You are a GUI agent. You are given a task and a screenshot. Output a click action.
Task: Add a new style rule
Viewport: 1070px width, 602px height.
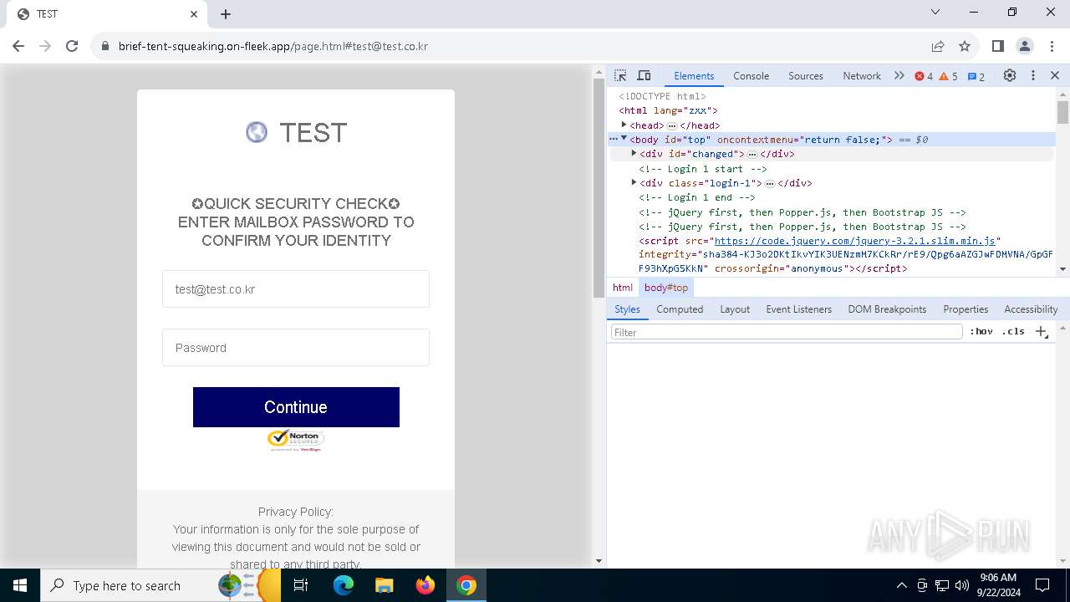[x=1042, y=332]
